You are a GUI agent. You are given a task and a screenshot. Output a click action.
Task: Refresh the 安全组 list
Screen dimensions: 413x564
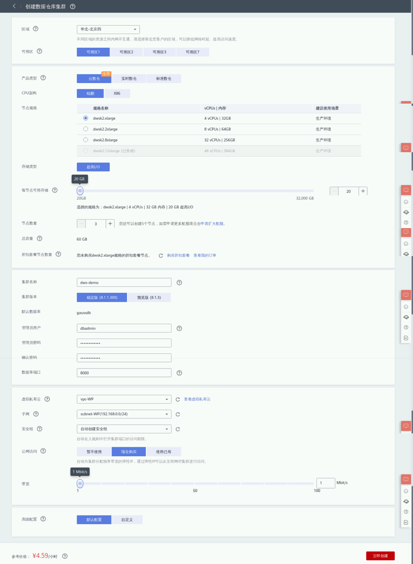(x=178, y=429)
